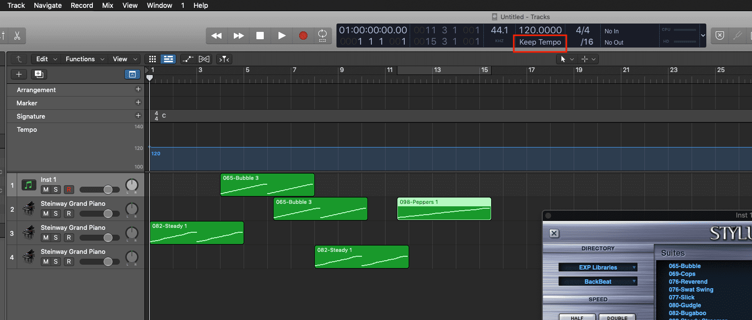Click the duplicate track icon
The width and height of the screenshot is (752, 320).
click(39, 74)
